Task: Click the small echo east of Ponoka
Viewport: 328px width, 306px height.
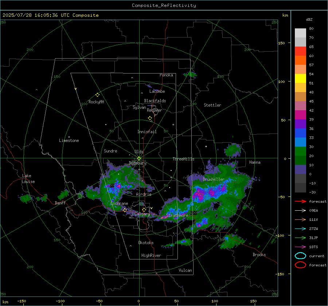Action: [x=190, y=74]
